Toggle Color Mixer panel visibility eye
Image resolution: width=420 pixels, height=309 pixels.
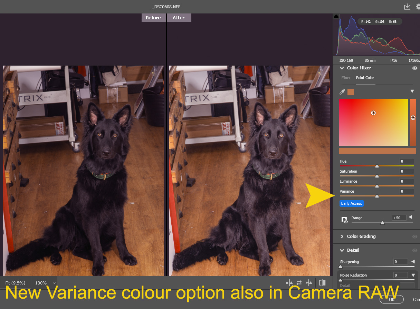point(414,68)
